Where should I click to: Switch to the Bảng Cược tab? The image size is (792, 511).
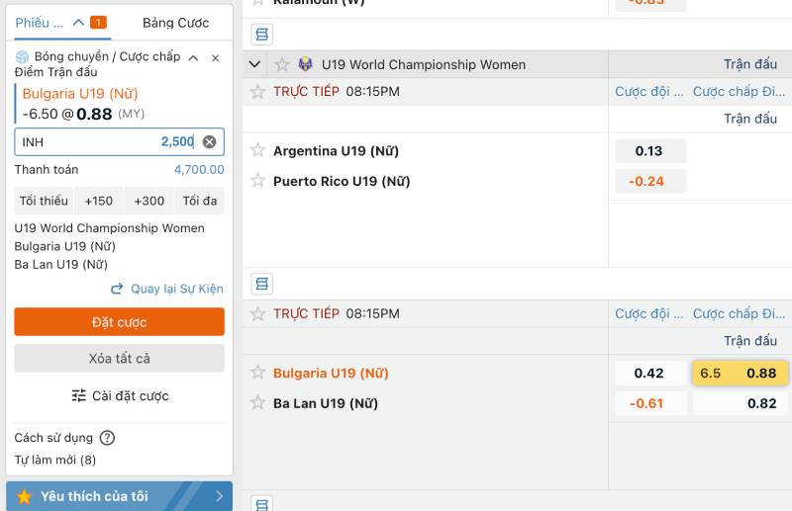pos(175,23)
